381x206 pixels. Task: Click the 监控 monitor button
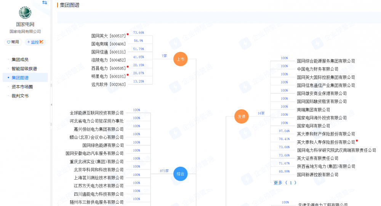[35, 42]
